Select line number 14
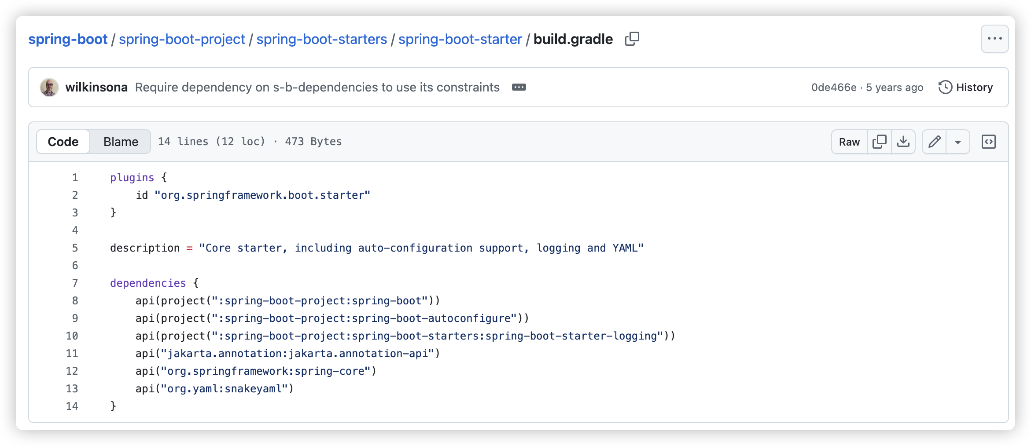 [72, 406]
